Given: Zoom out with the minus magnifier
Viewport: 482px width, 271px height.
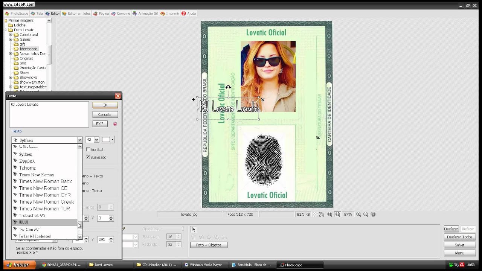Looking at the screenshot, I should pos(366,214).
